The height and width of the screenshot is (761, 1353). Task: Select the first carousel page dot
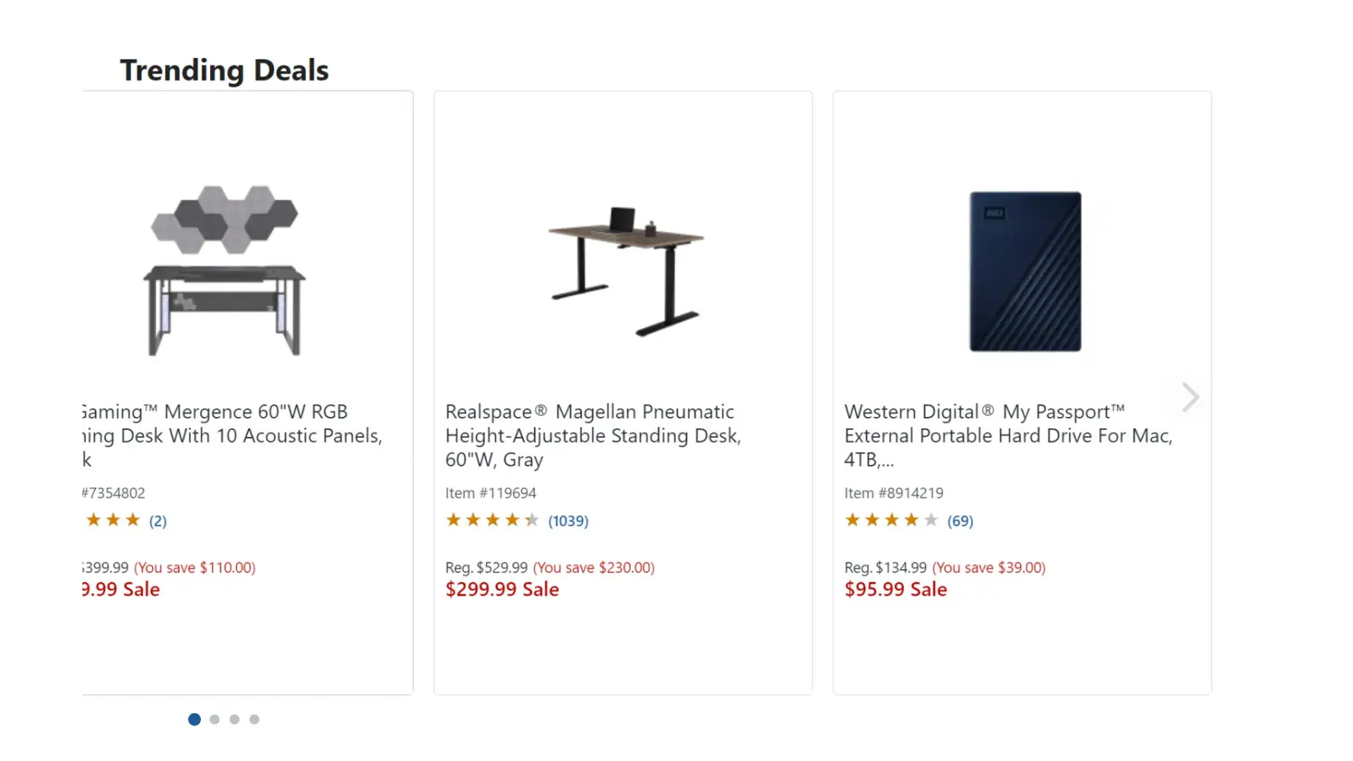coord(195,719)
